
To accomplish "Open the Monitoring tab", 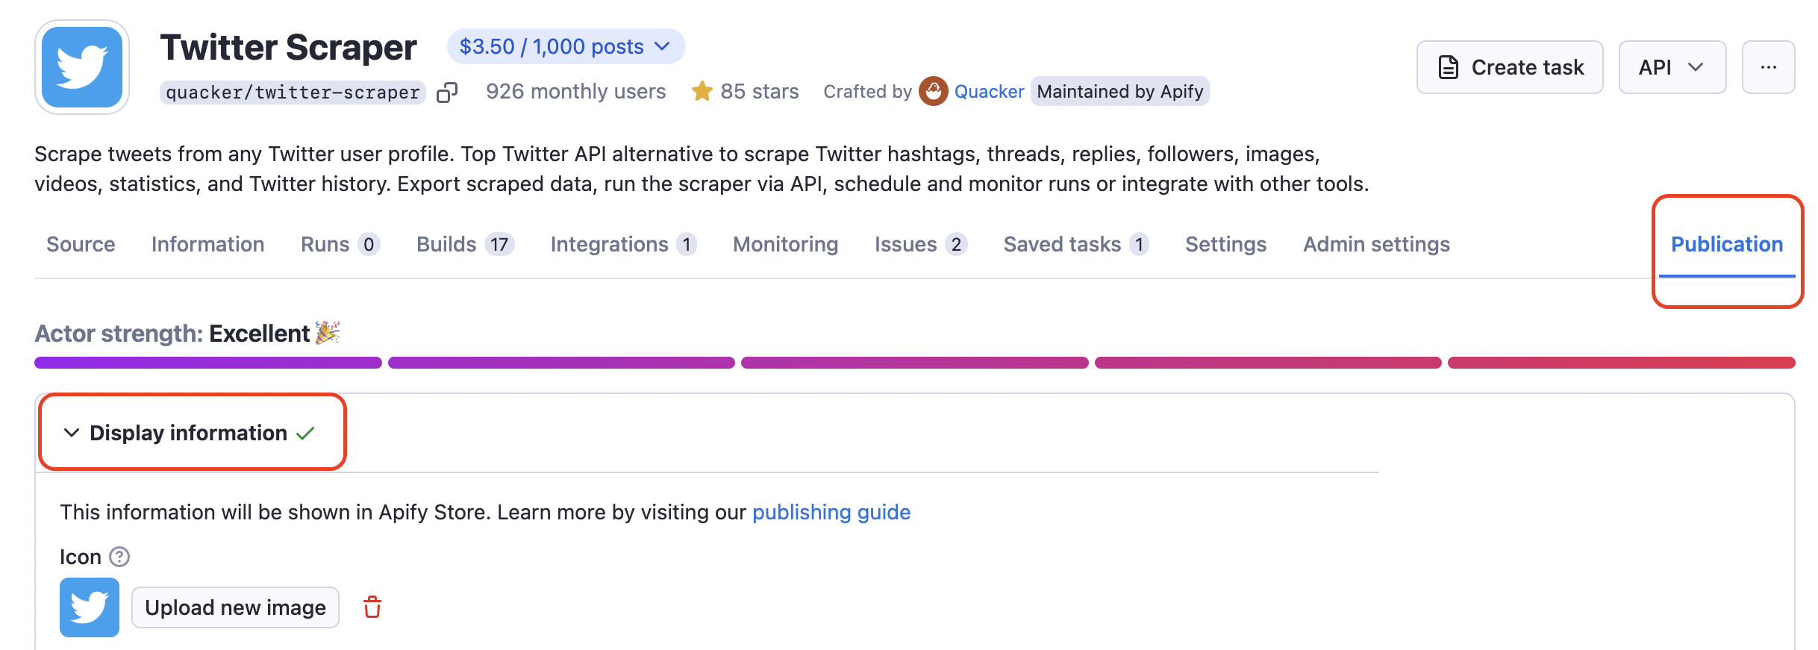I will pos(784,244).
